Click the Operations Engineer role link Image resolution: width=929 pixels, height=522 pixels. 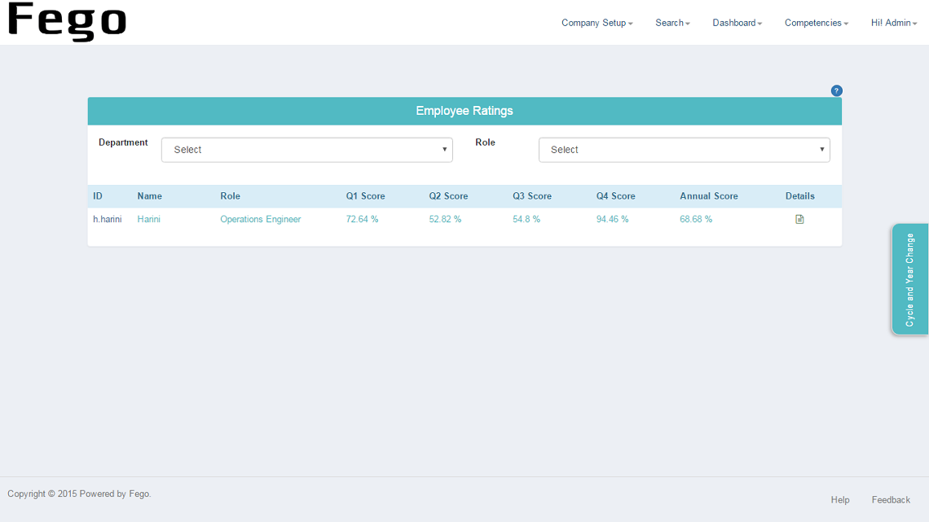[x=260, y=219]
